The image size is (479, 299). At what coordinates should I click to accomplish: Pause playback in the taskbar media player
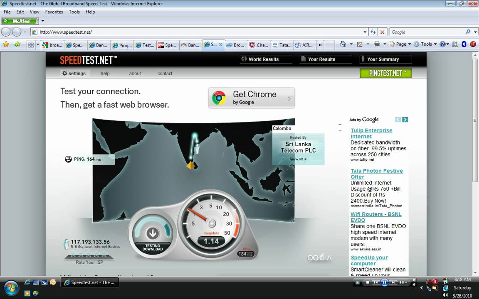[x=385, y=282]
